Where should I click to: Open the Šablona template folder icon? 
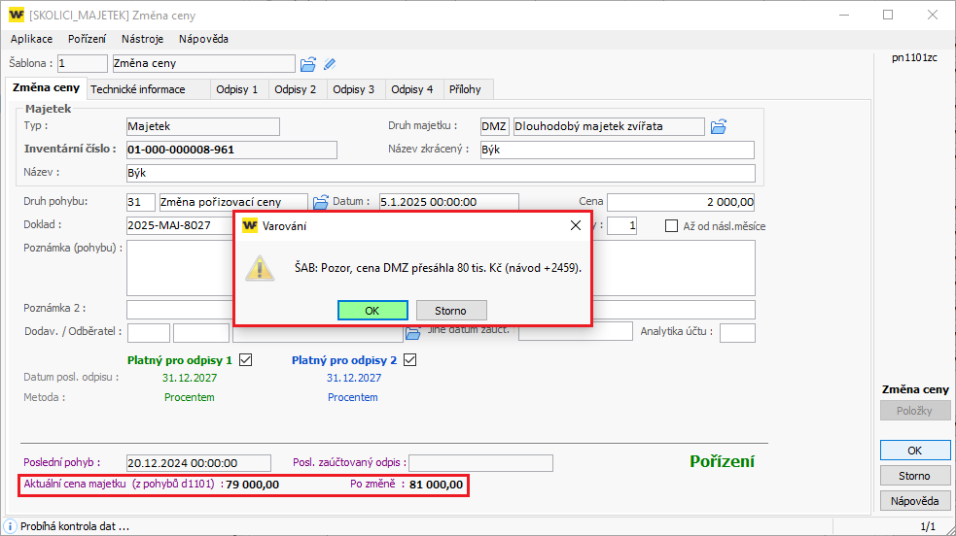(x=308, y=64)
